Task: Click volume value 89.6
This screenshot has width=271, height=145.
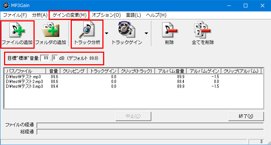Action: 54,77
